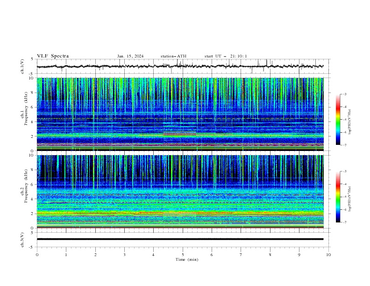370x286 pixels.
Task: Click the "9" tick on the time axis
Action: (x=299, y=255)
